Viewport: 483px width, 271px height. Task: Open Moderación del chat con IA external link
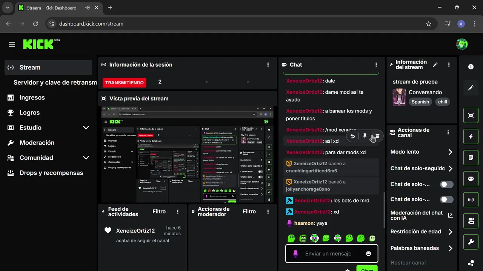(x=450, y=215)
